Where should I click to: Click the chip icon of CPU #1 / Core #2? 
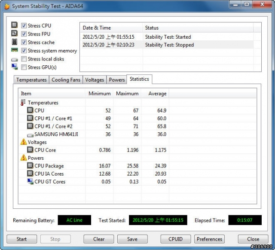pos(30,126)
